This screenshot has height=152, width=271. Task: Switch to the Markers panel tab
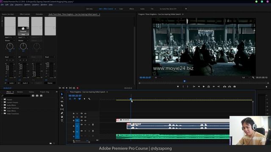pos(20,92)
